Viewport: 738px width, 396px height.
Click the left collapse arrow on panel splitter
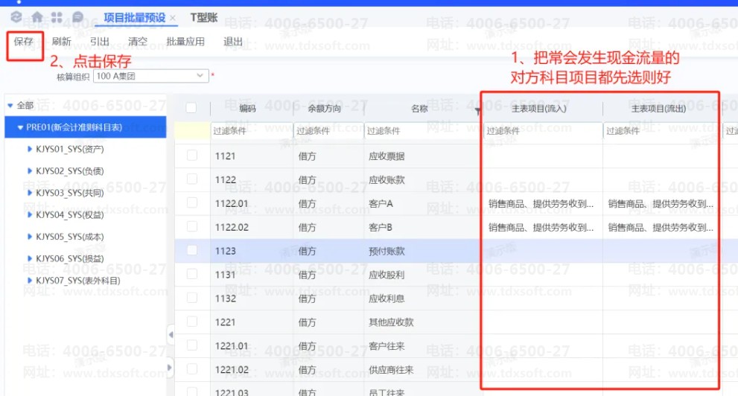point(171,335)
